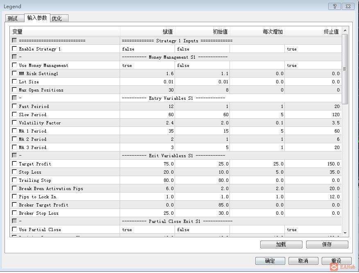359x273 pixels.
Task: Click the help question mark button
Action: click(x=334, y=6)
